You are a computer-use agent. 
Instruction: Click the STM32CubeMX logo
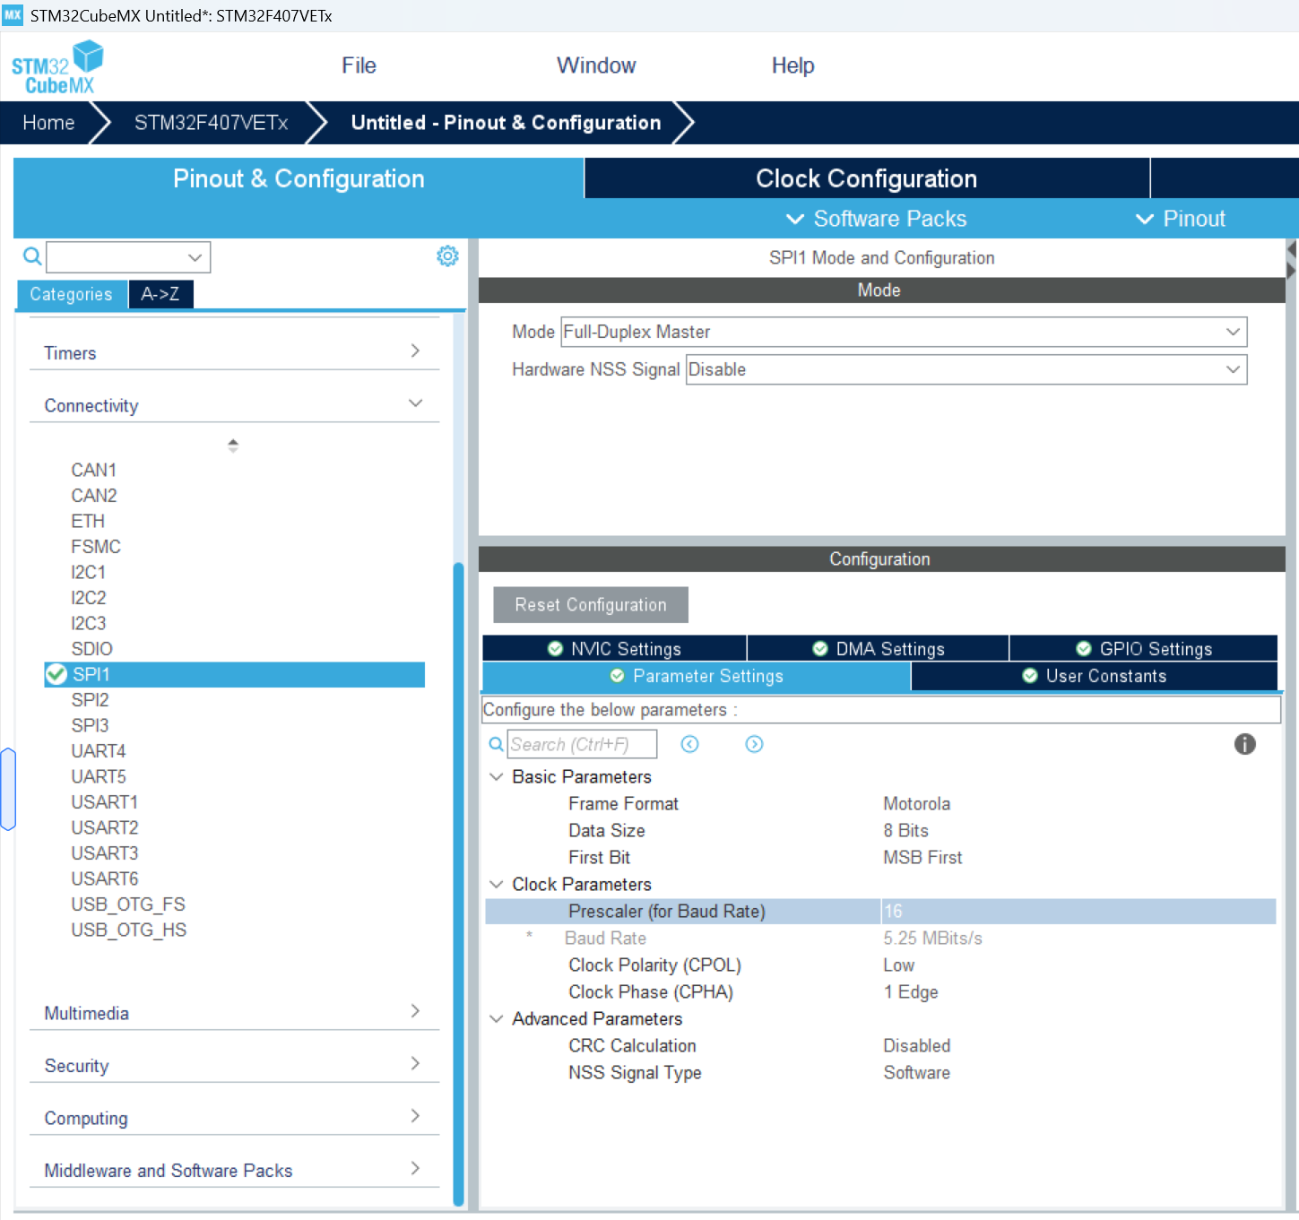[57, 67]
